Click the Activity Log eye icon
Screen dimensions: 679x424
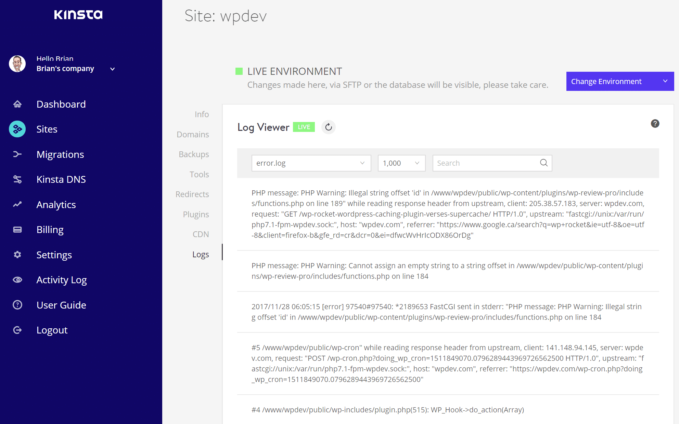[17, 280]
